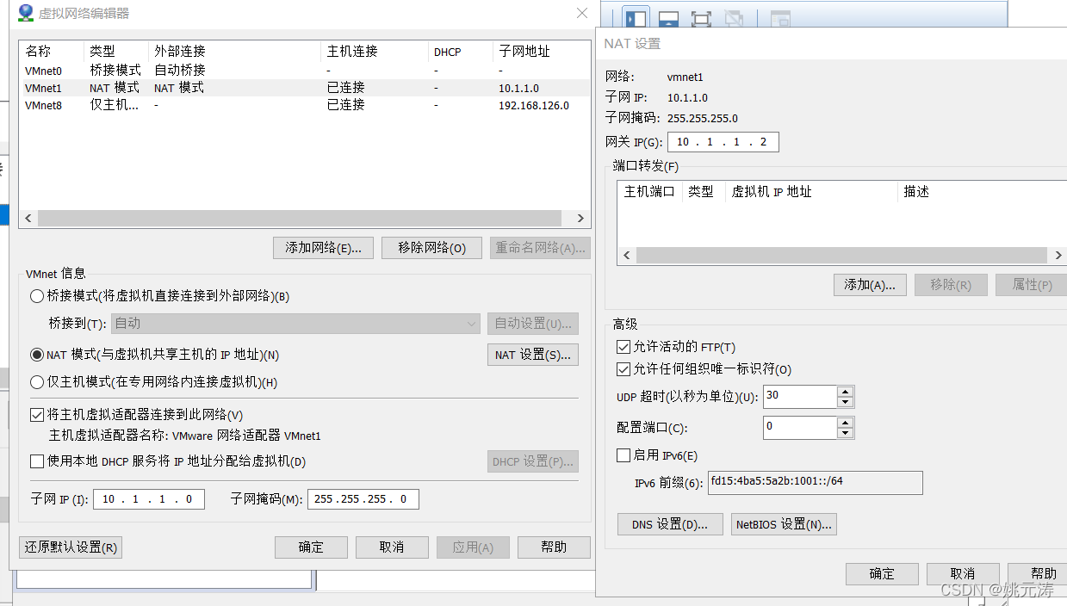Select host-only mode radio button
1067x606 pixels.
pyautogui.click(x=37, y=382)
